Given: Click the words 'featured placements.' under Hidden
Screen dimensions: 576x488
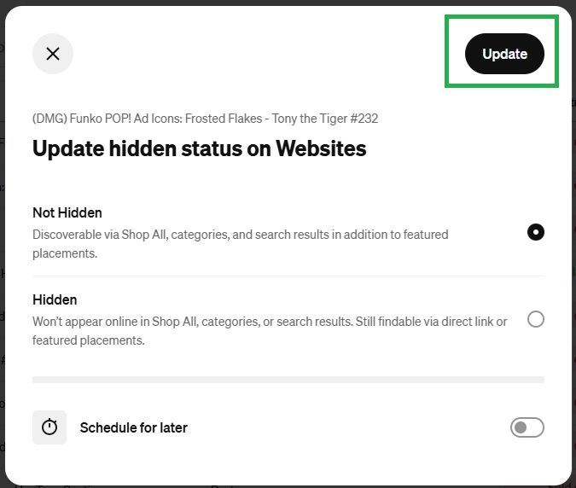Looking at the screenshot, I should 89,340.
